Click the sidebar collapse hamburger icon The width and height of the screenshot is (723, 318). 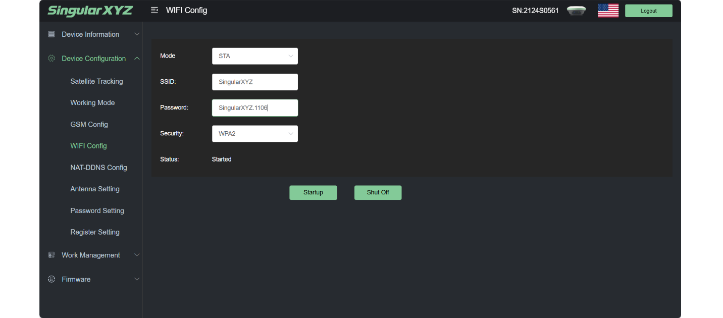click(x=154, y=10)
